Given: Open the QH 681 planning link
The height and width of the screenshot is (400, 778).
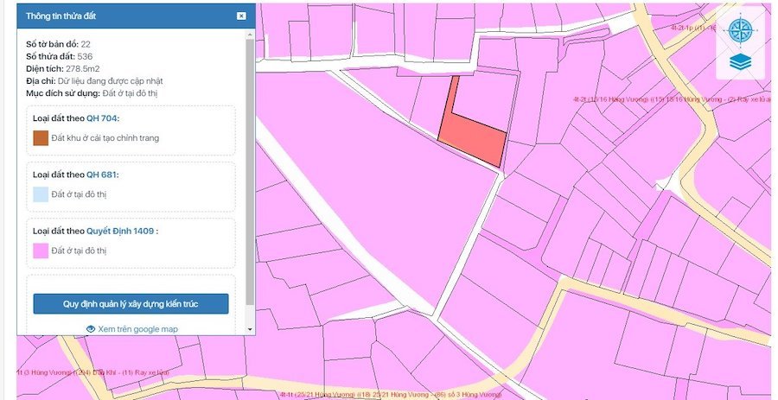Looking at the screenshot, I should pyautogui.click(x=102, y=175).
